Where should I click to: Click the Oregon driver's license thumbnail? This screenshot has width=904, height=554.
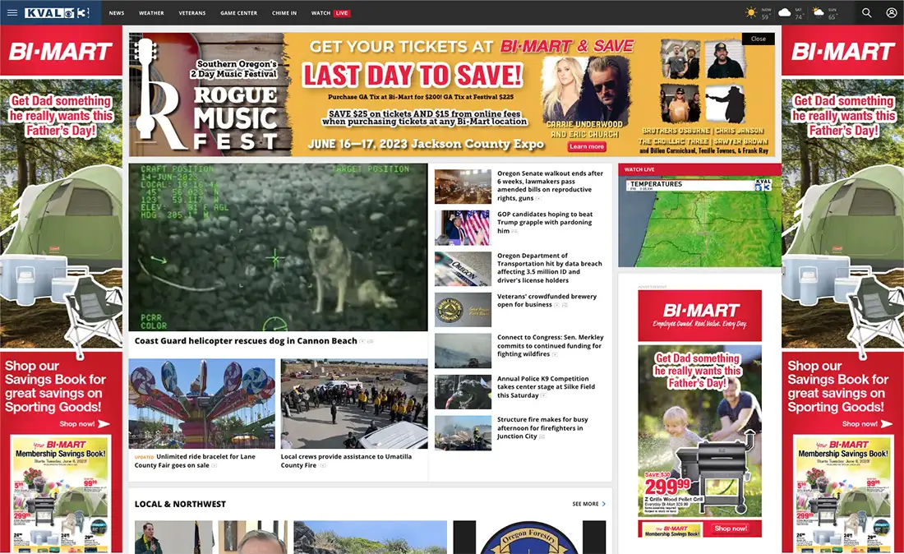tap(463, 269)
